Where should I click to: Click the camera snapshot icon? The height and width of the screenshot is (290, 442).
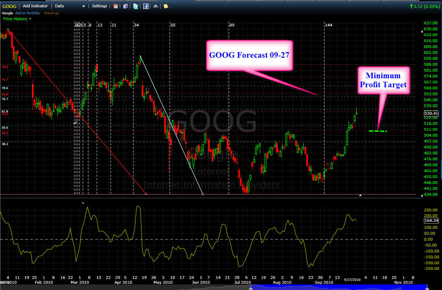[x=156, y=6]
